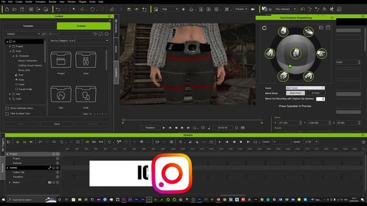The image size is (367, 206).
Task: Click the refresh icon beside content search
Action: click(101, 34)
